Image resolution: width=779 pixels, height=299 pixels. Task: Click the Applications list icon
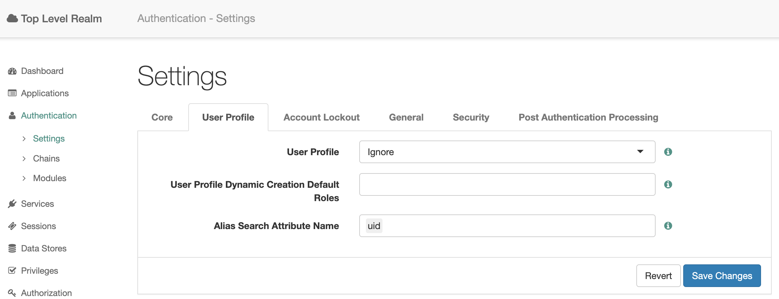[x=12, y=93]
